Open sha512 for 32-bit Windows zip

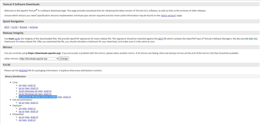point(47,91)
